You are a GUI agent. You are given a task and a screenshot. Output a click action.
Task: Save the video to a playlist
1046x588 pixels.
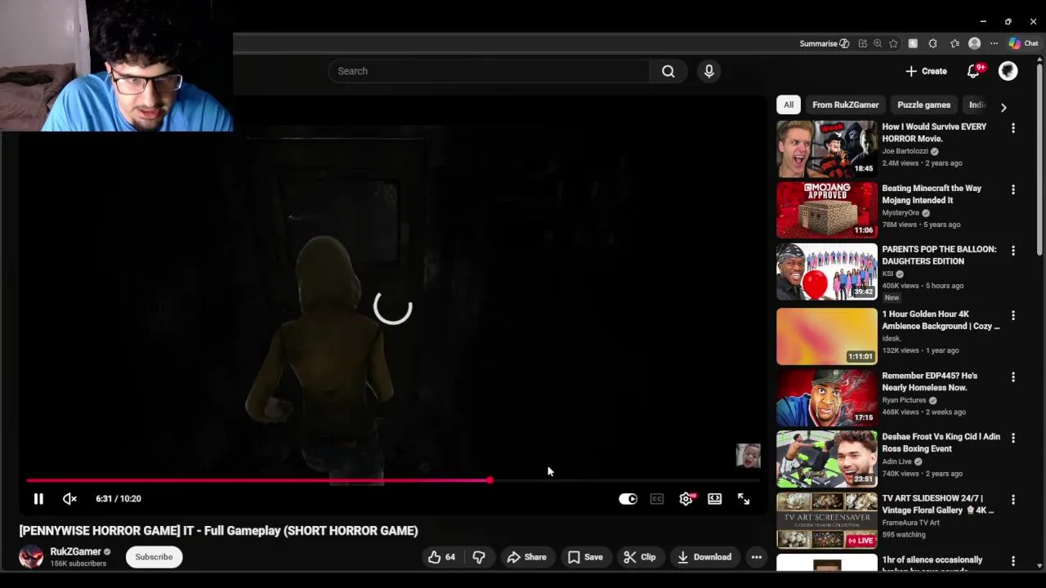[585, 557]
